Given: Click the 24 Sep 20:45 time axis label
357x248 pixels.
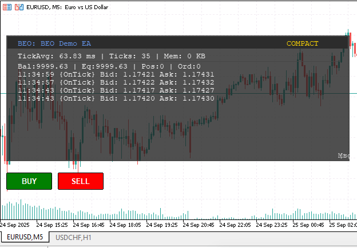Looking at the screenshot, I should click(199, 225).
